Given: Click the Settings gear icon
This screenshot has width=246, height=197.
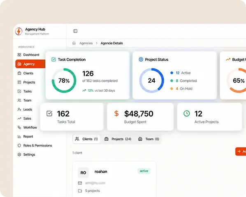Looking at the screenshot, I should (x=19, y=155).
